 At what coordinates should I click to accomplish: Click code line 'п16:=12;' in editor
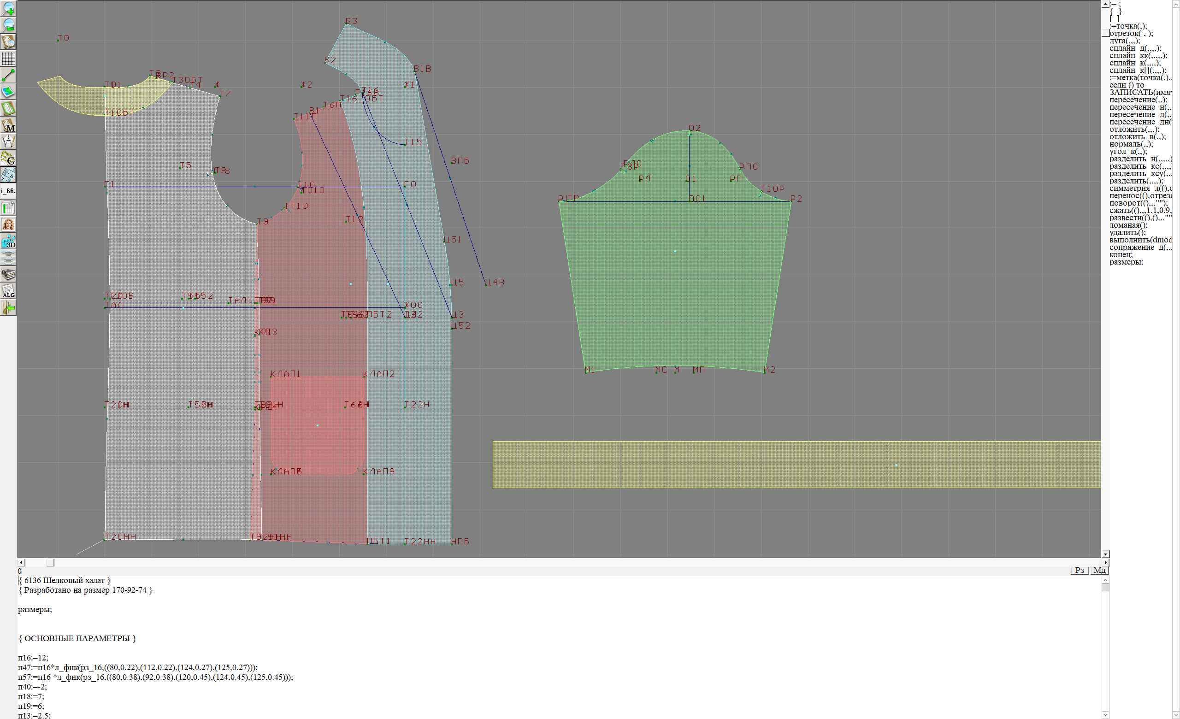(x=33, y=658)
